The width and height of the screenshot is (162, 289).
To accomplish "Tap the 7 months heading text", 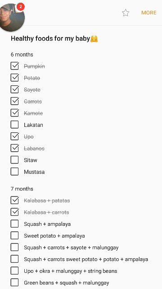I will point(22,189).
